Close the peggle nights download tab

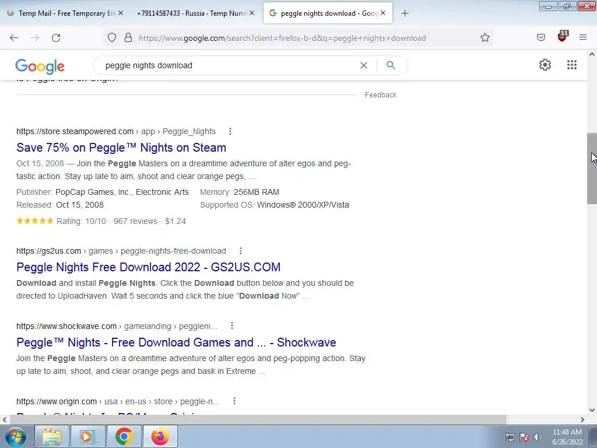coord(383,13)
